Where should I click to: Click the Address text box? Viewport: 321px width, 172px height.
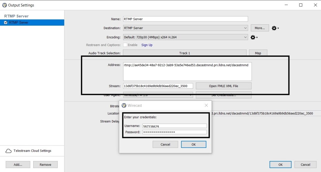187,71
